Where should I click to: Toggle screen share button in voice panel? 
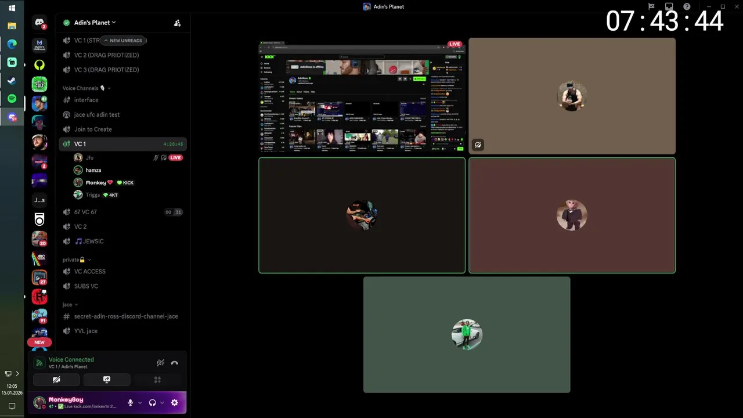tap(107, 380)
